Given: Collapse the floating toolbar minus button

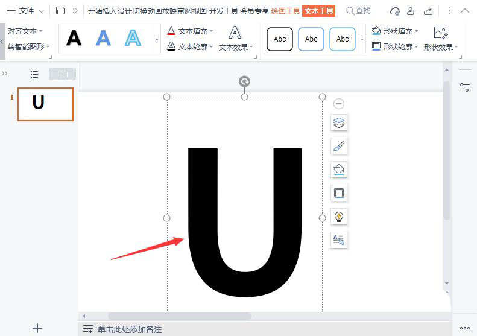Looking at the screenshot, I should point(338,104).
